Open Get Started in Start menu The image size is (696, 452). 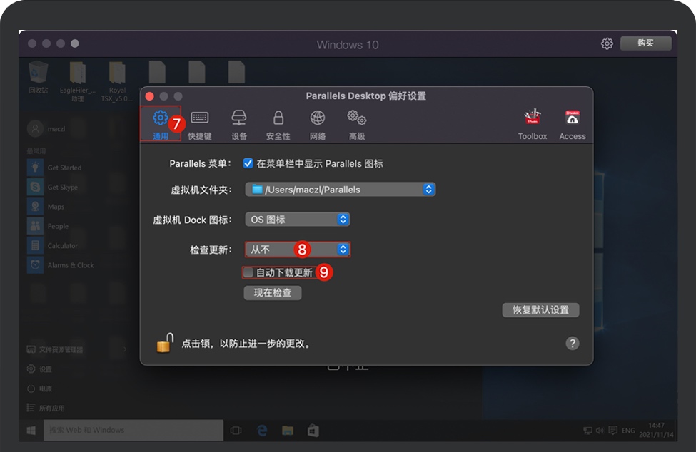[x=54, y=168]
